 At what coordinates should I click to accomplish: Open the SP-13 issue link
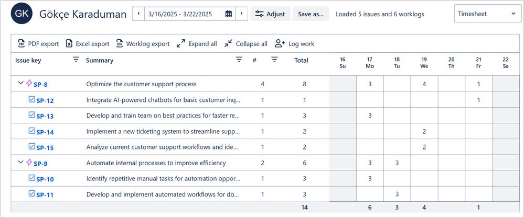[45, 116]
